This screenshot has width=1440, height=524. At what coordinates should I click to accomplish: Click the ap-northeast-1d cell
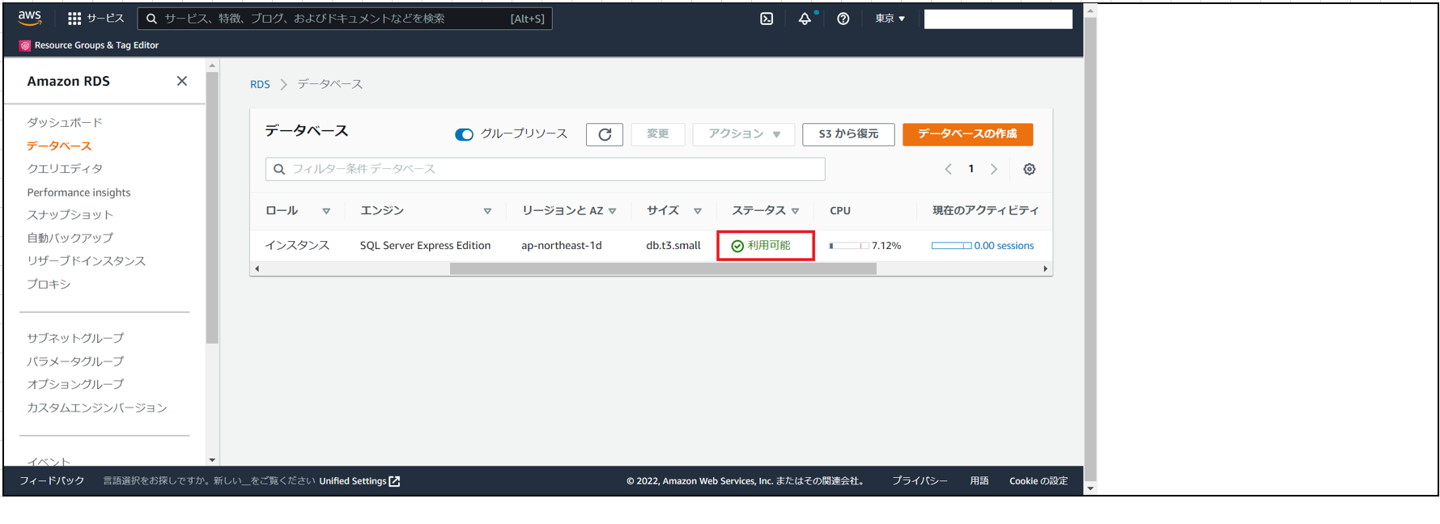pyautogui.click(x=562, y=246)
